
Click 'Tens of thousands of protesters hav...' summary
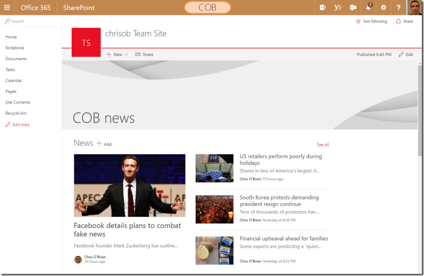[x=279, y=212]
